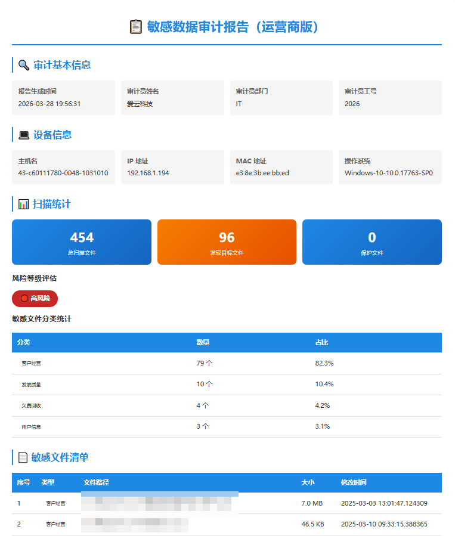The image size is (455, 536).
Task: Click the blurred file path in row 1
Action: coord(156,503)
